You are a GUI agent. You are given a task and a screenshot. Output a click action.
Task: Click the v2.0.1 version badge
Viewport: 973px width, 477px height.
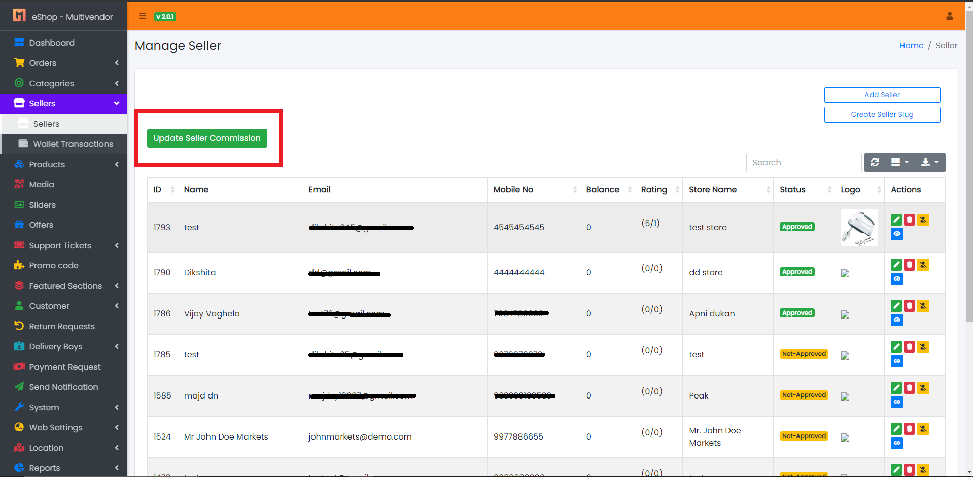pyautogui.click(x=165, y=17)
